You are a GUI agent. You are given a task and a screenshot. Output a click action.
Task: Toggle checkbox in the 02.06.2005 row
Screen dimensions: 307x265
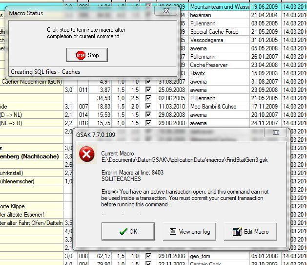pyautogui.click(x=148, y=98)
